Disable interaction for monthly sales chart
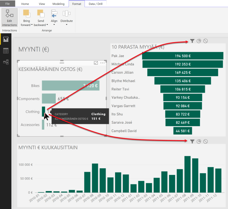Screen dimensions: 228x209 [x=206, y=141]
